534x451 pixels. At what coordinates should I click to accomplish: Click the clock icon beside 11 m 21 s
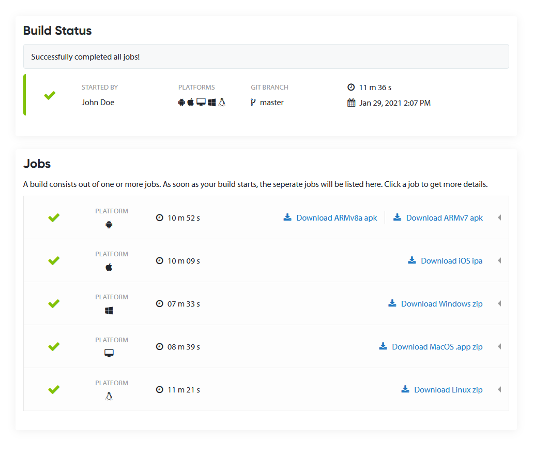pos(159,389)
